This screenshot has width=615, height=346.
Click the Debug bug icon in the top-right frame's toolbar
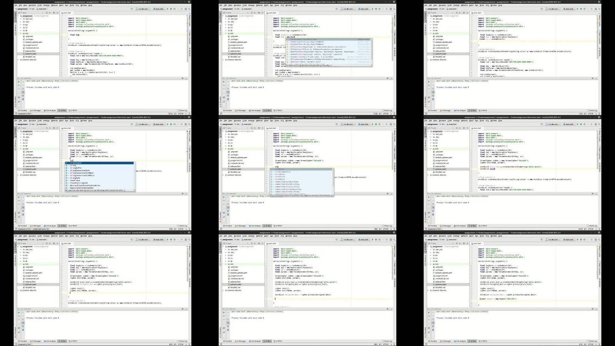pyautogui.click(x=581, y=9)
